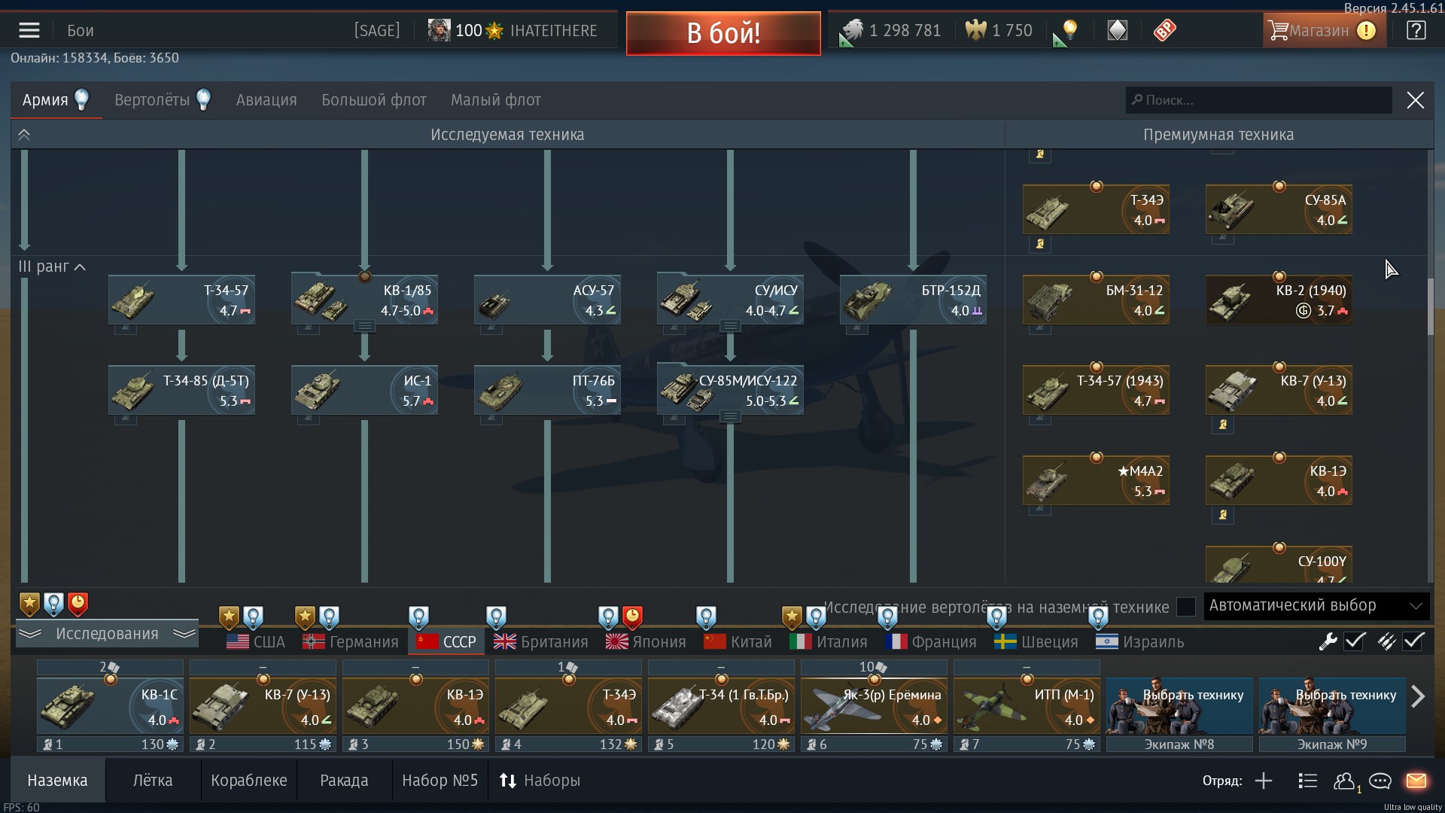Select the БМ-31-12 premium vehicle

[1096, 300]
